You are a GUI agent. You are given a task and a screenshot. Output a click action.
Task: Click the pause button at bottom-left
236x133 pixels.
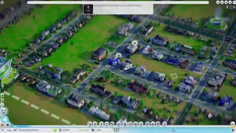[3, 130]
